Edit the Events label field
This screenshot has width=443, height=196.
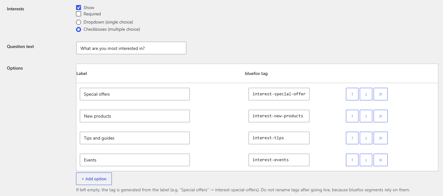135,160
